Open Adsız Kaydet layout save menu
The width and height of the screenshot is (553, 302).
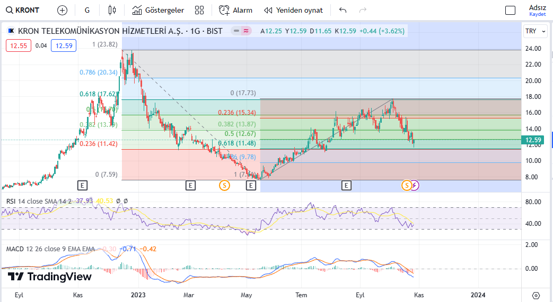(538, 10)
